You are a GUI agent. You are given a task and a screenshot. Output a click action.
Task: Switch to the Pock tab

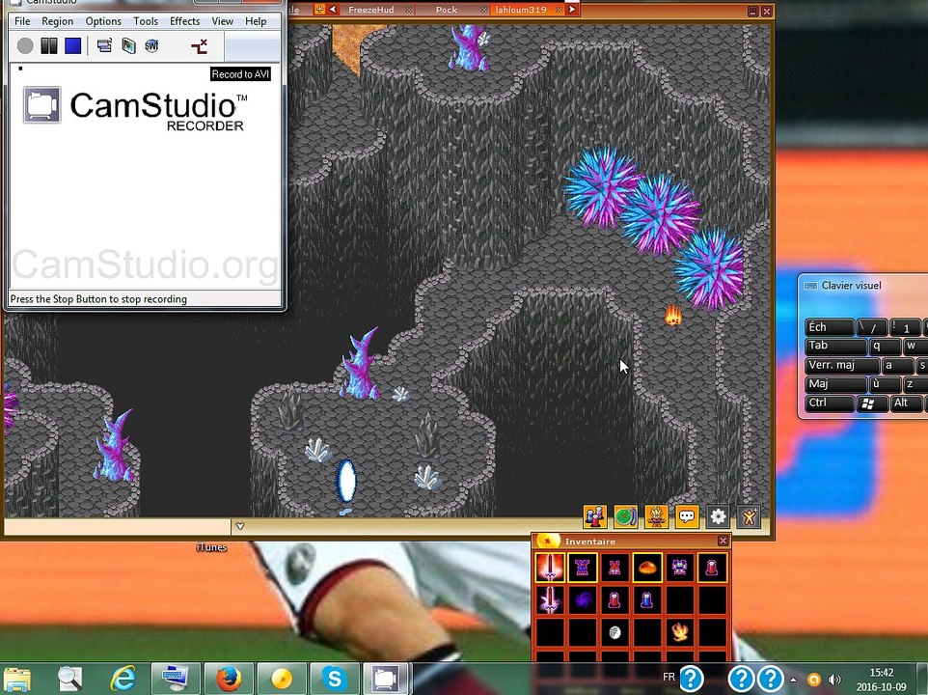coord(447,10)
